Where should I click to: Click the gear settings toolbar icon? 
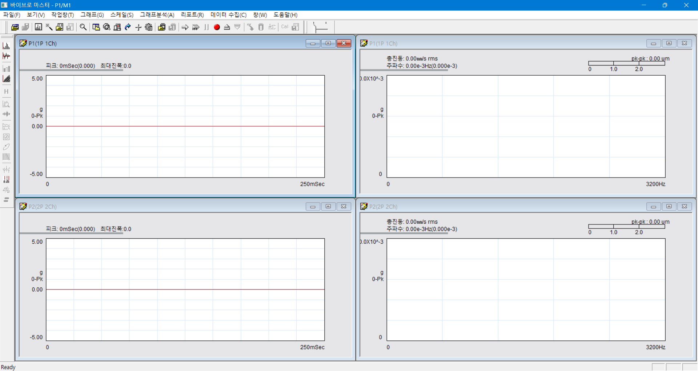[x=149, y=27]
